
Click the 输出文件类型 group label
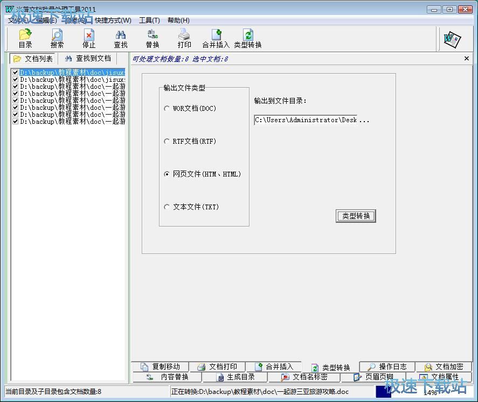184,88
